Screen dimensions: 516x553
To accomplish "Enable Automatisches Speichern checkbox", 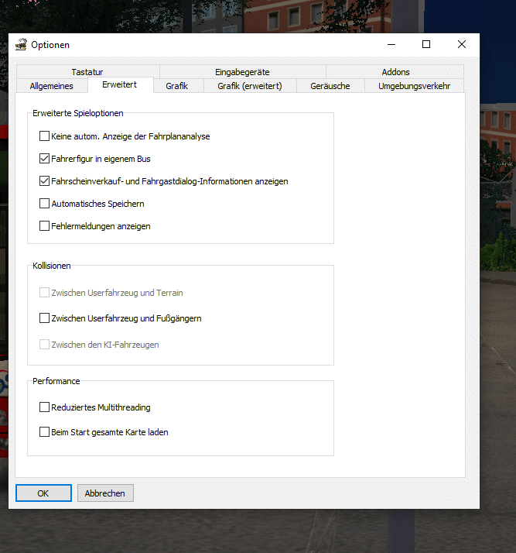I will pyautogui.click(x=44, y=204).
